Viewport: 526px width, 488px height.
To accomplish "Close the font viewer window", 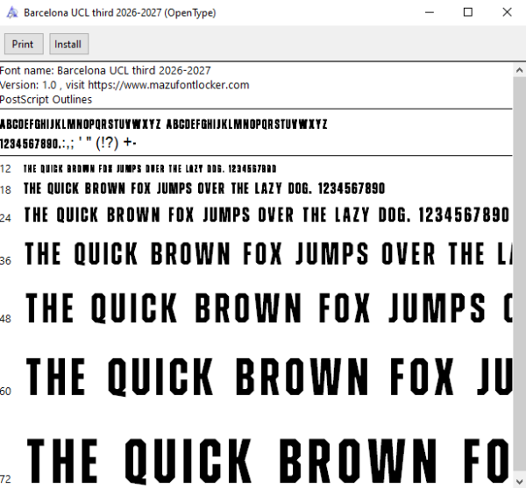I will 507,12.
